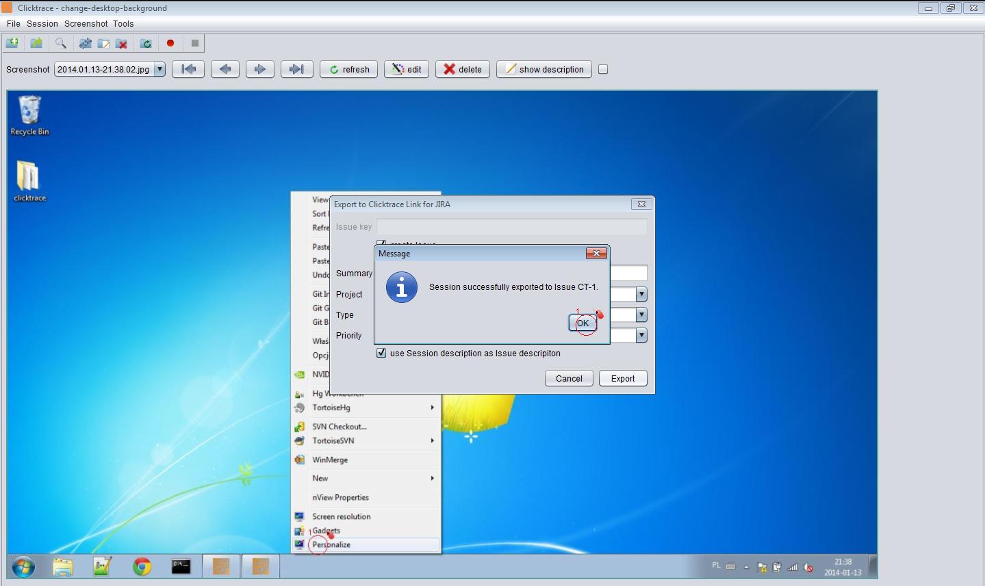985x586 pixels.
Task: Click the folder with blue arrows icon
Action: click(x=85, y=43)
